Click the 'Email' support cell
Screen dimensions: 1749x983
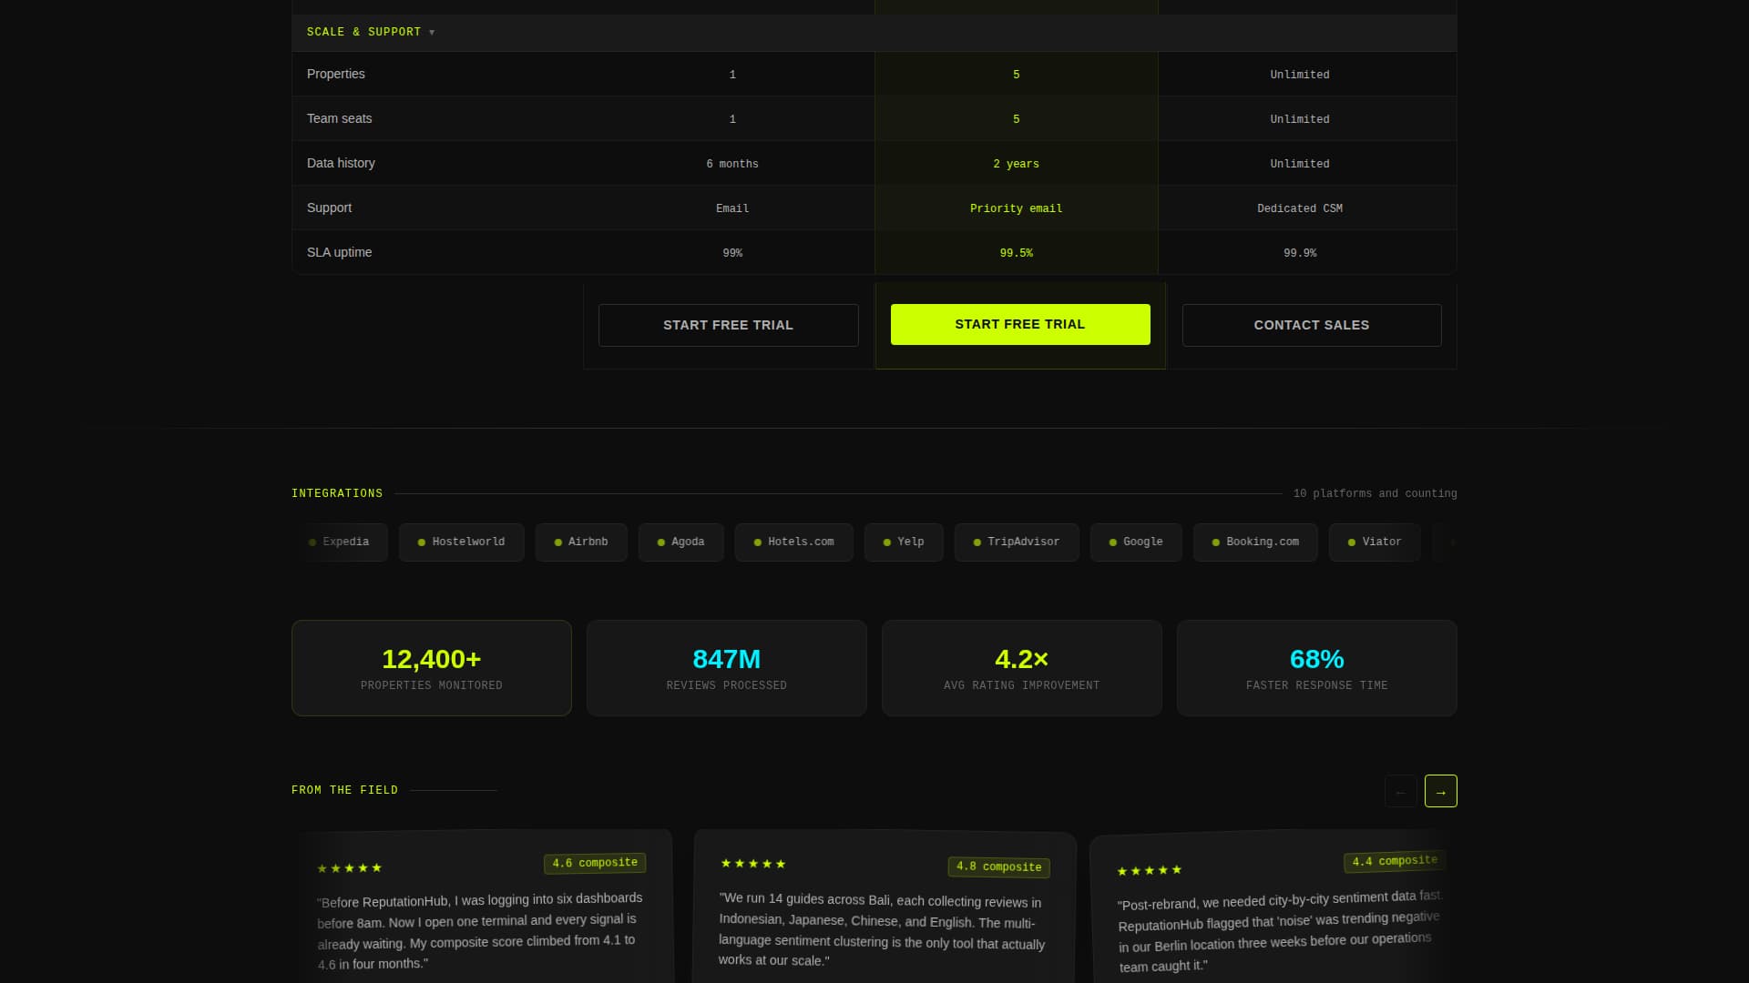coord(732,208)
